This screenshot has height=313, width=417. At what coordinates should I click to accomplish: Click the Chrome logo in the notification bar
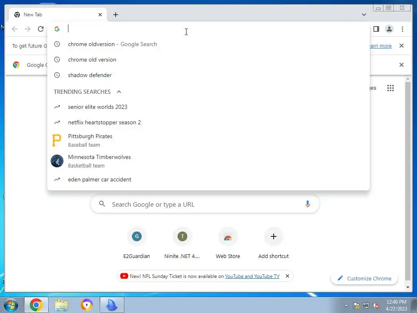point(16,65)
